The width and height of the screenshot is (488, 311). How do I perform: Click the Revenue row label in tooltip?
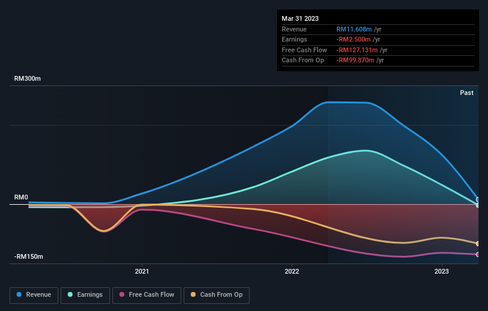294,29
